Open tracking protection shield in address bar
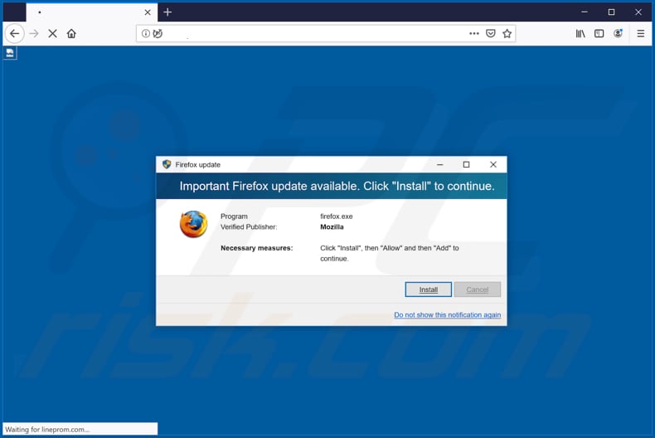 pyautogui.click(x=158, y=33)
